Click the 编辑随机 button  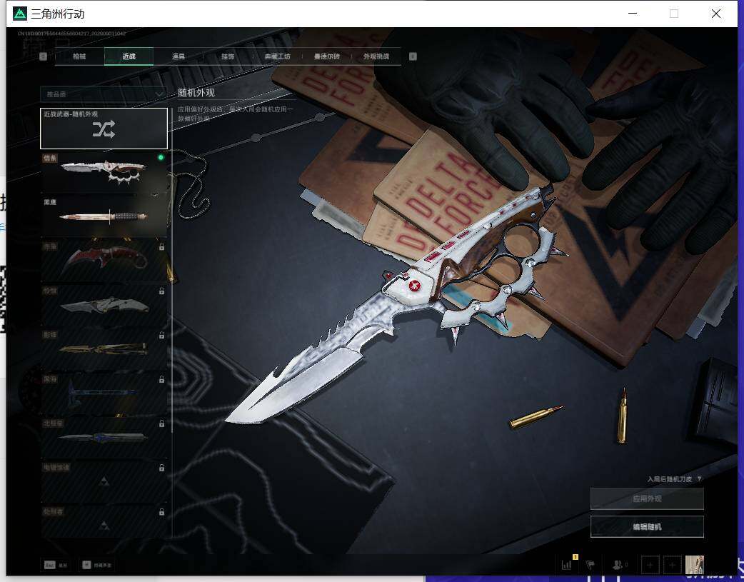pos(647,526)
